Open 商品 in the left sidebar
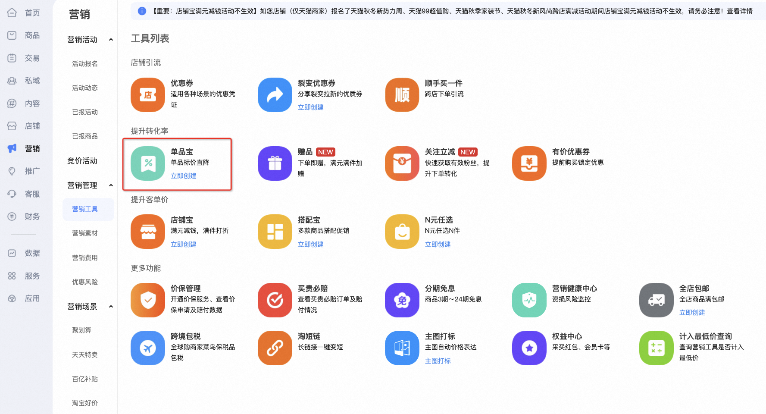The height and width of the screenshot is (414, 766). click(x=24, y=35)
